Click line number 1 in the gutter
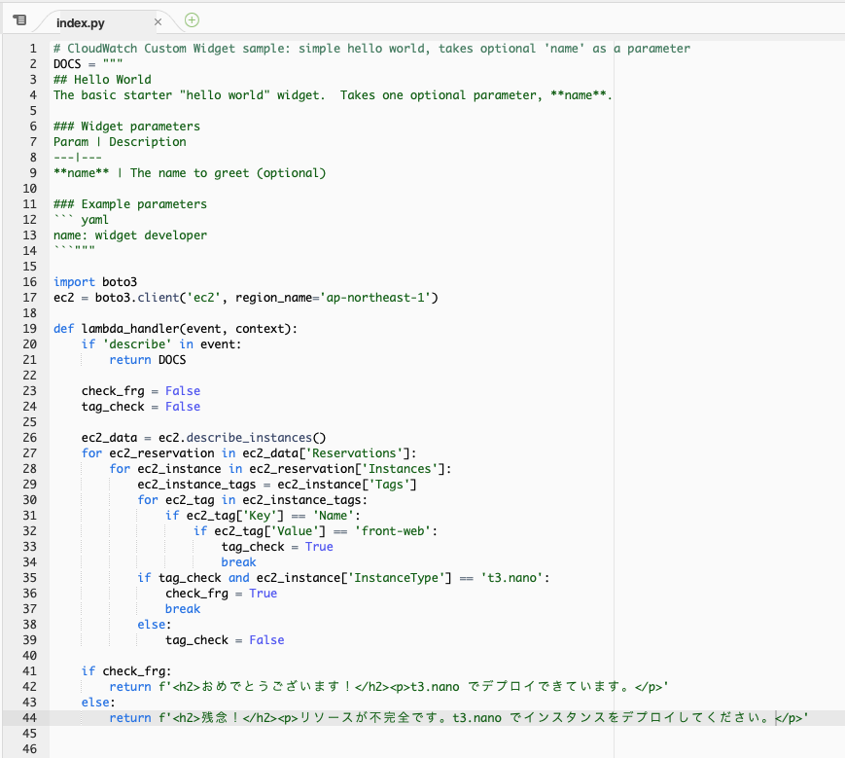845x758 pixels. pyautogui.click(x=32, y=48)
